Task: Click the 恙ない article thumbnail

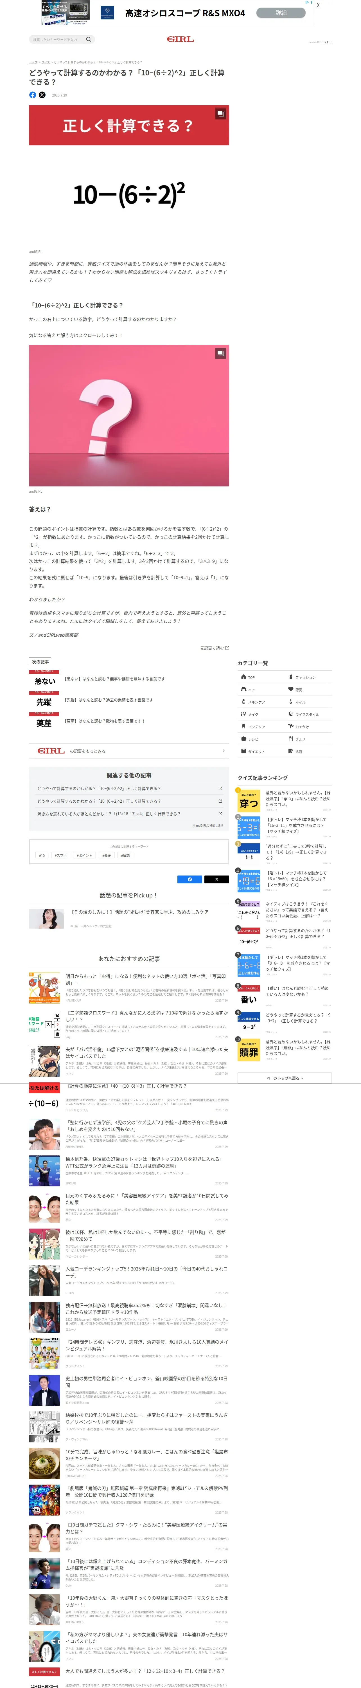Action: click(x=44, y=679)
